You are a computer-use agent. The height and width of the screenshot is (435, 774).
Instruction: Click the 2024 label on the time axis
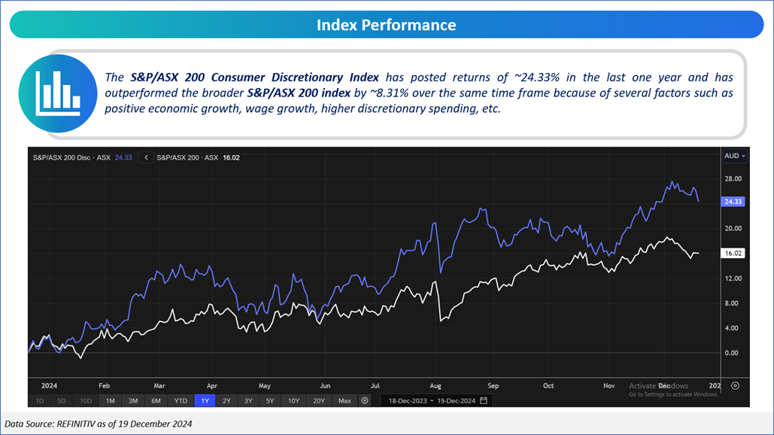click(x=50, y=385)
